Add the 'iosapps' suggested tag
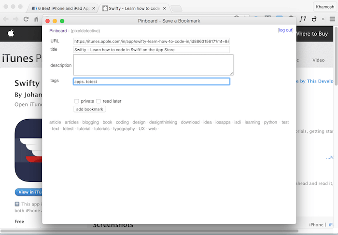The height and width of the screenshot is (235, 338). pos(223,122)
